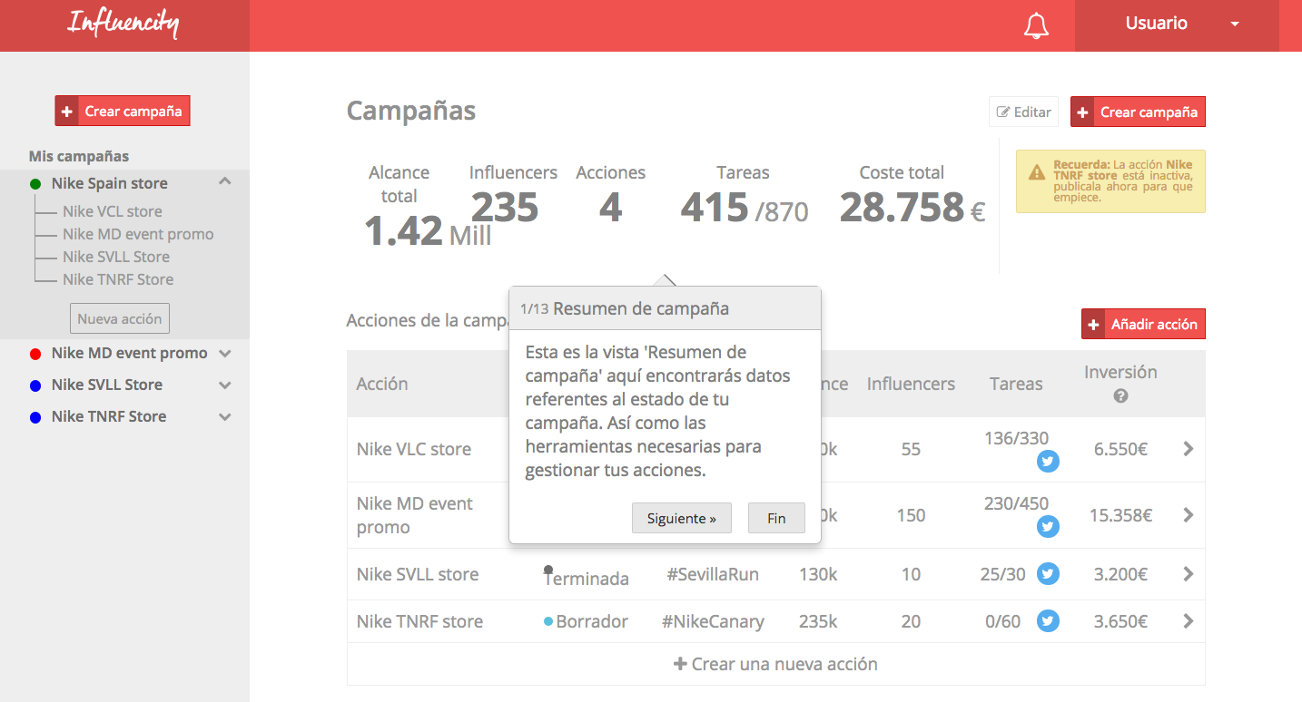Expand Nike MD event promo campaign in sidebar

pos(225,354)
